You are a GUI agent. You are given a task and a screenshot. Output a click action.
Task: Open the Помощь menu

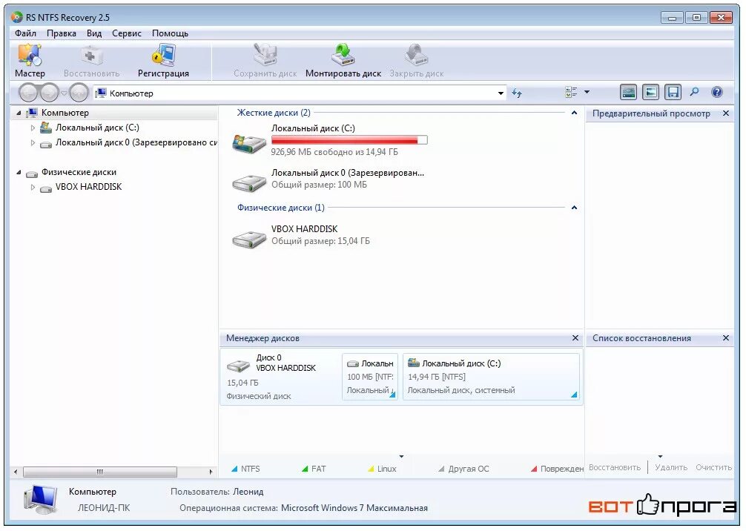click(170, 33)
